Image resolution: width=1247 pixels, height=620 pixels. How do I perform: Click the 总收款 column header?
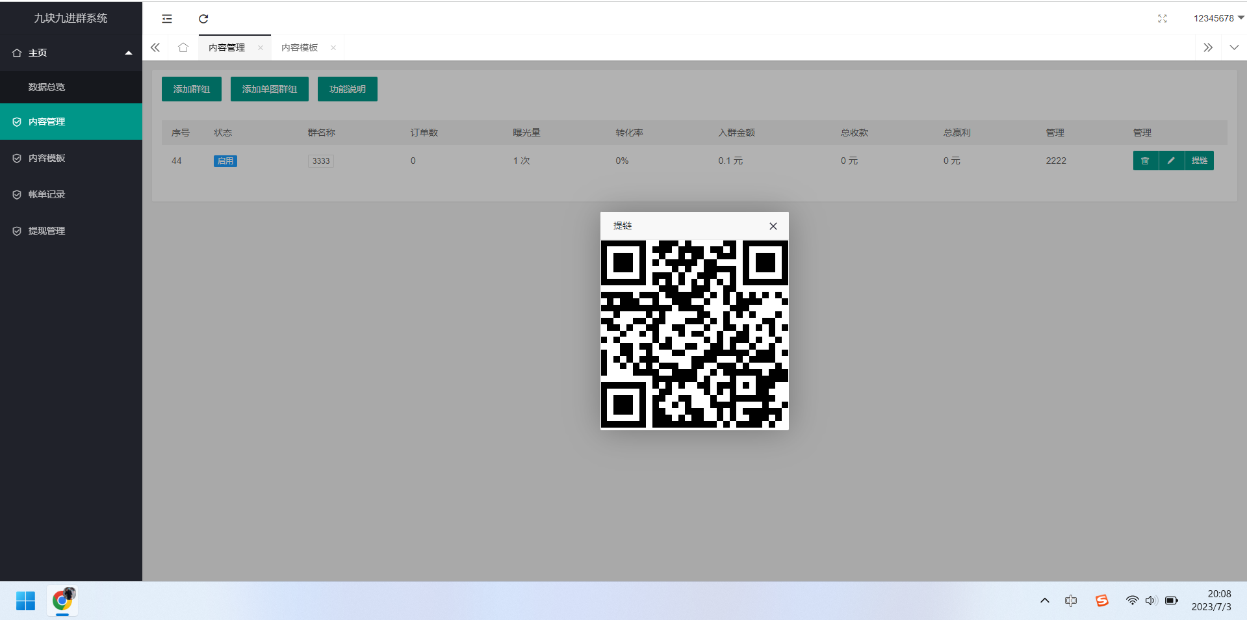(x=855, y=133)
